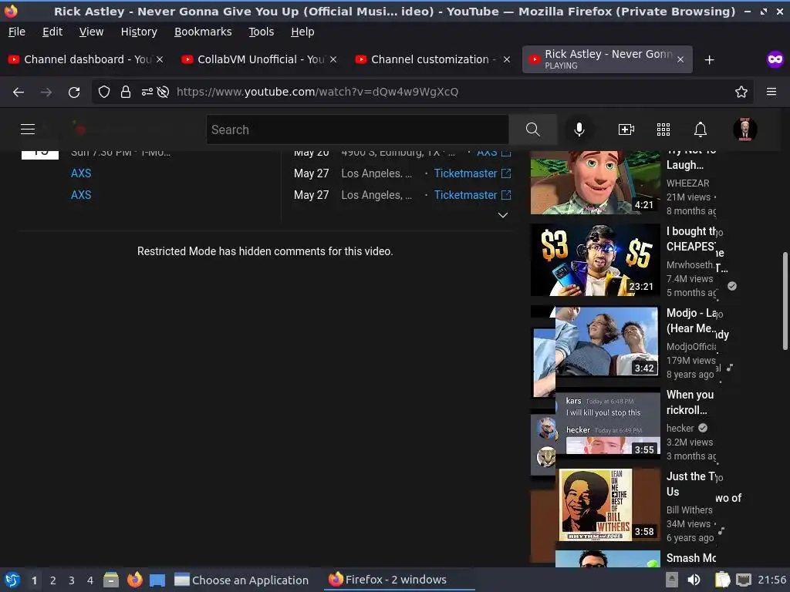Open the lower AXS link on left
The image size is (790, 592).
click(x=81, y=195)
